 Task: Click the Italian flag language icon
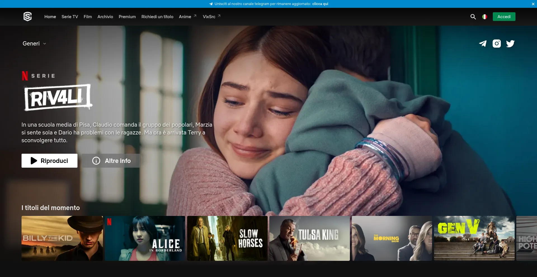(484, 17)
